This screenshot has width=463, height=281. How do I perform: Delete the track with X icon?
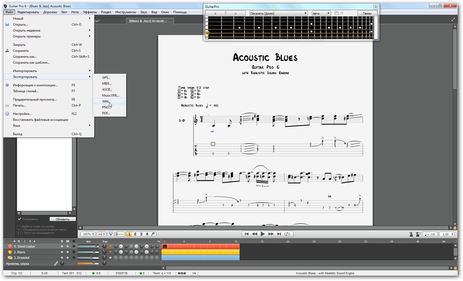tap(19, 241)
